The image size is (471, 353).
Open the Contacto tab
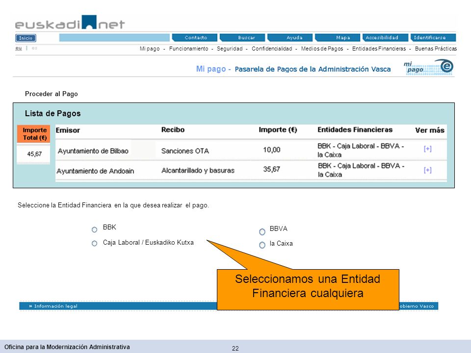(195, 38)
